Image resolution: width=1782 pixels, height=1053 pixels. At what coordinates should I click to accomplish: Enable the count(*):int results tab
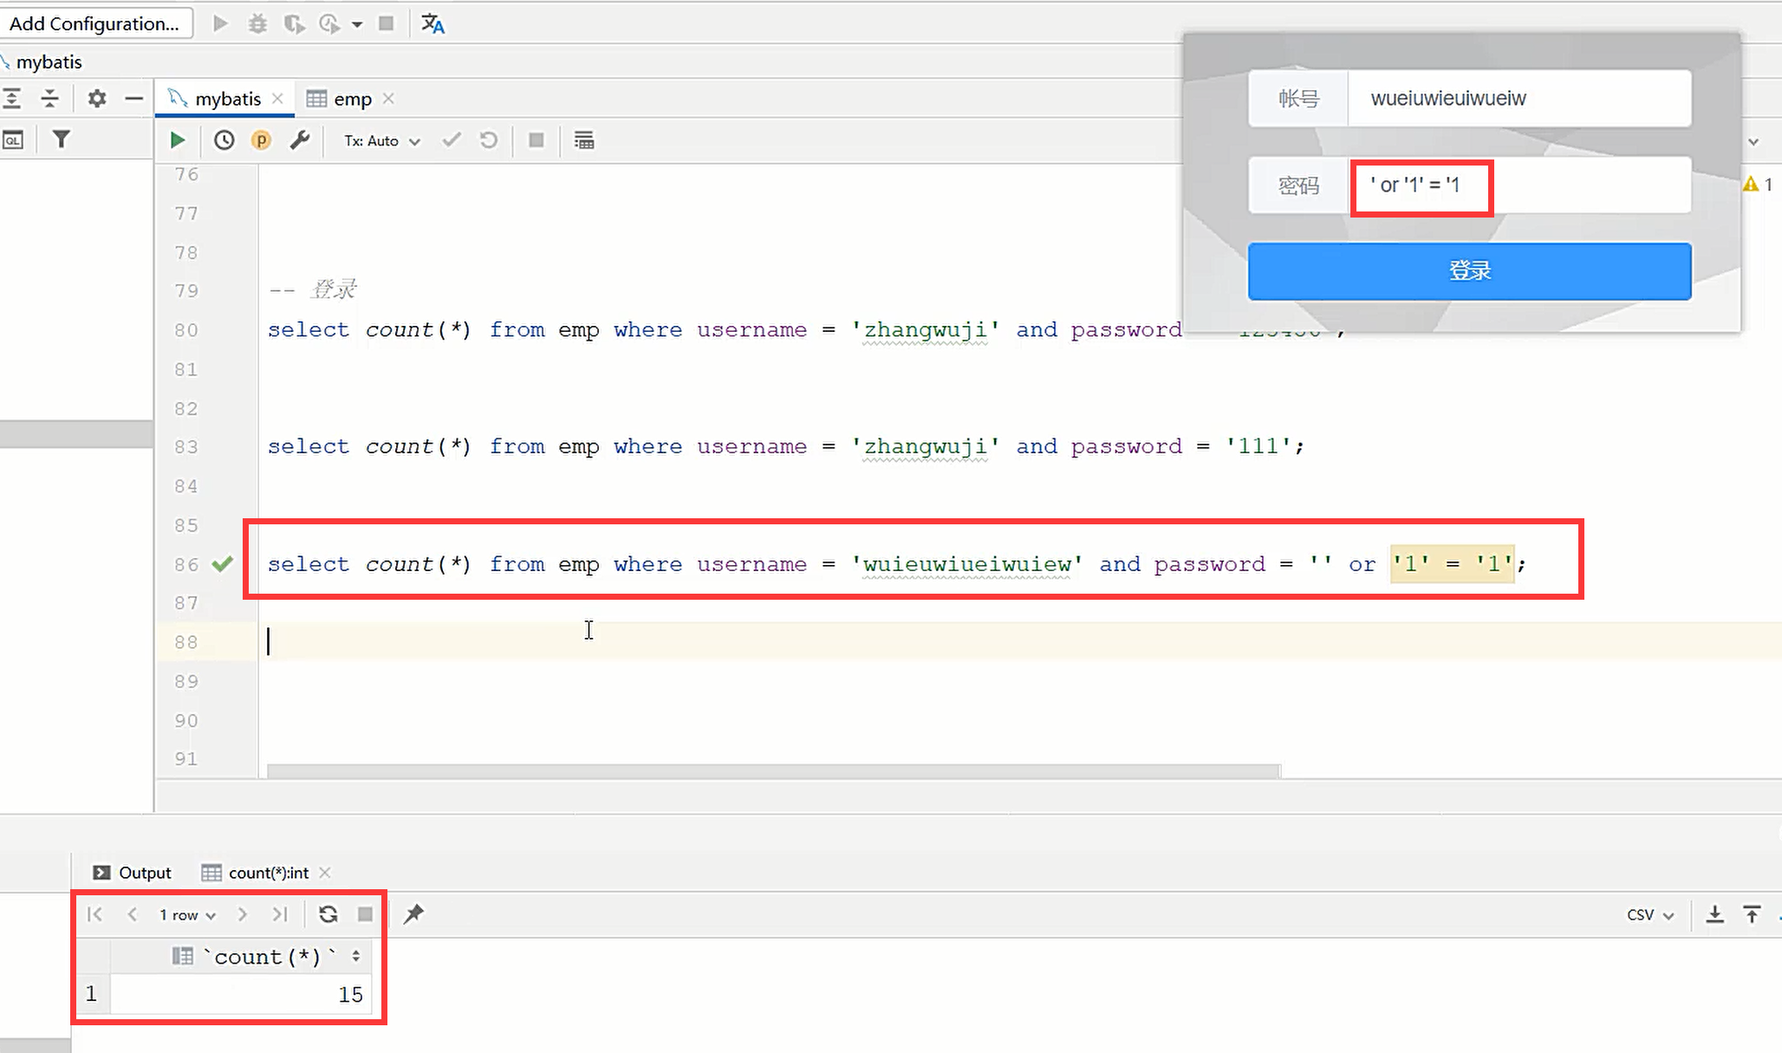[263, 871]
